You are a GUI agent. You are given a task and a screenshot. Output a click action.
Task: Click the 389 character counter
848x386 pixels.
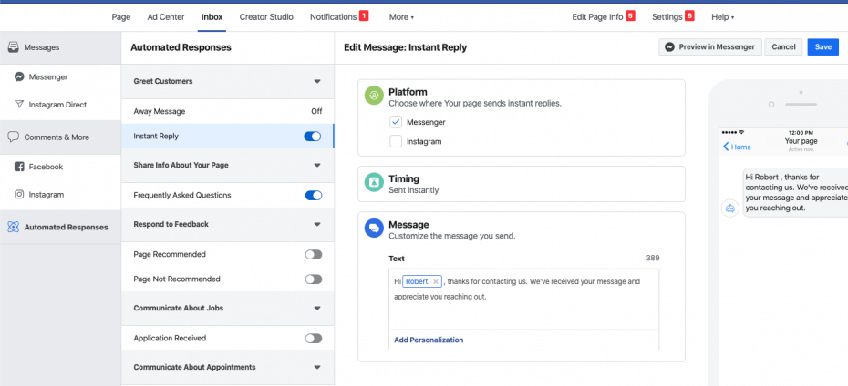[653, 258]
